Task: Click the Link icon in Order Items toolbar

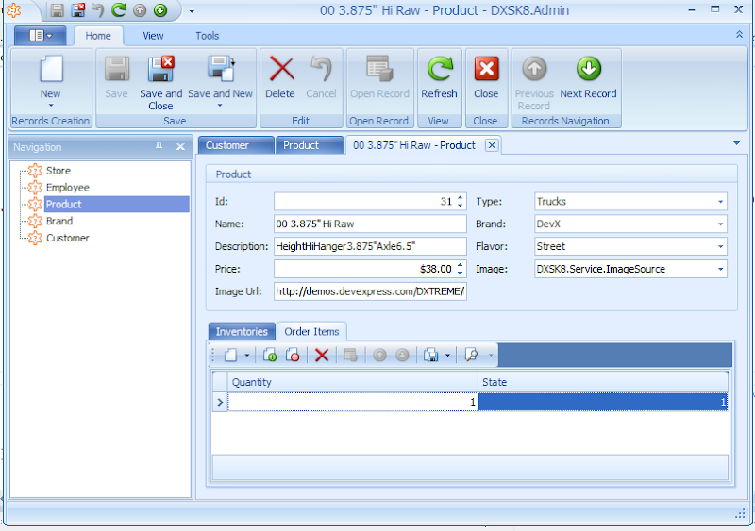Action: point(270,356)
